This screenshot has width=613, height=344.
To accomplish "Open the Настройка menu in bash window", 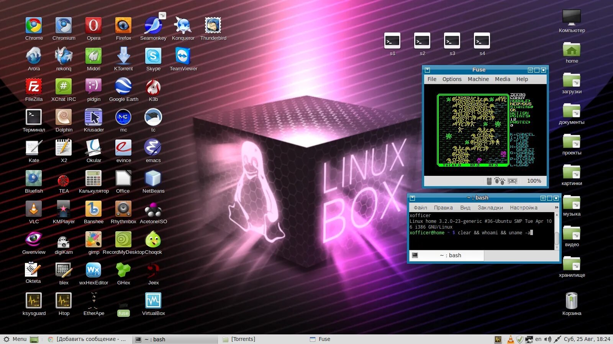I will tap(524, 208).
